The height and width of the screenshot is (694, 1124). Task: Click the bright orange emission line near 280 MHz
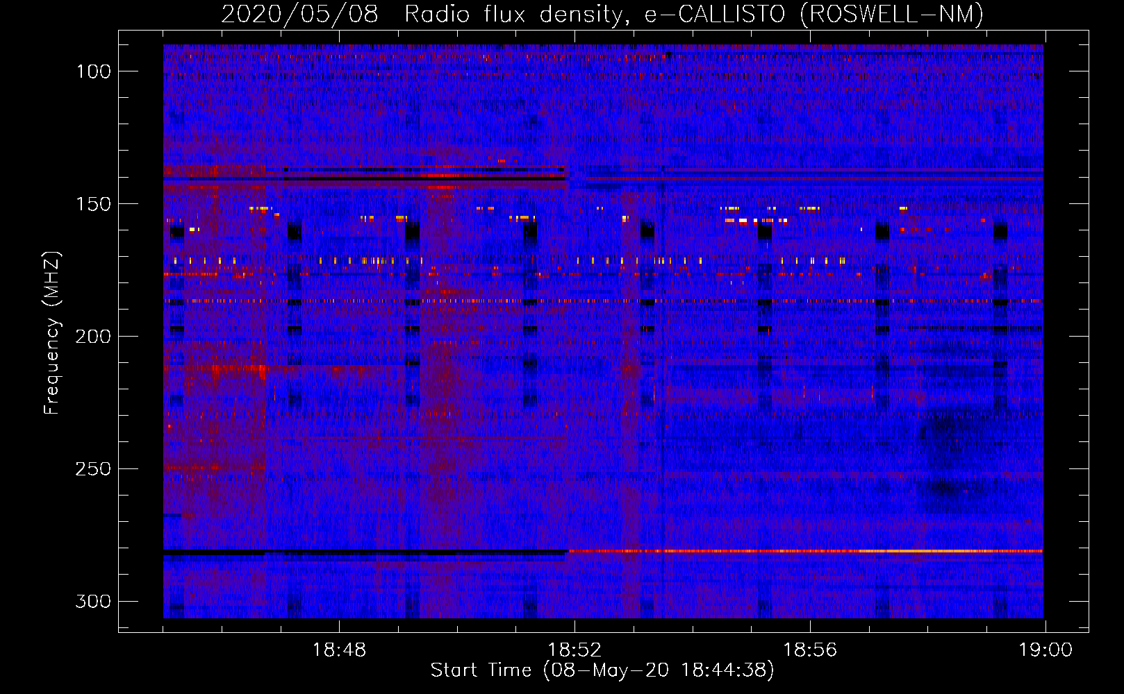[806, 551]
